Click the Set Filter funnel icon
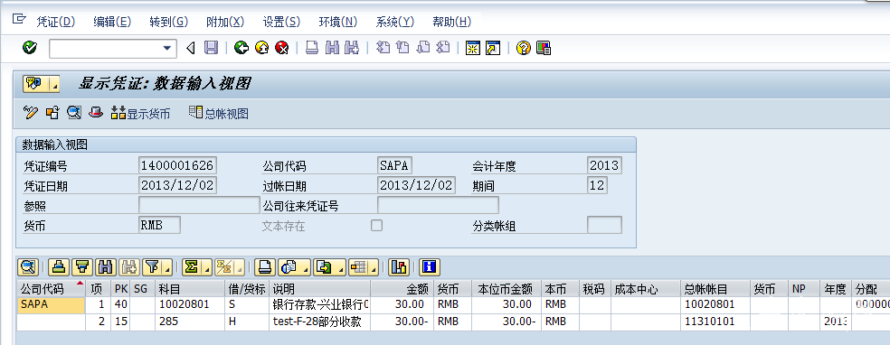890x345 pixels. click(152, 266)
